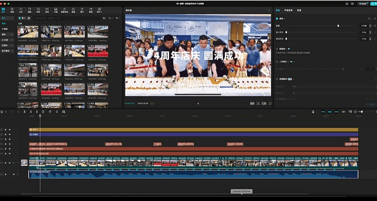Click the reset arrow in 基础 section
Screen dimensions: 377x201
tap(369, 19)
